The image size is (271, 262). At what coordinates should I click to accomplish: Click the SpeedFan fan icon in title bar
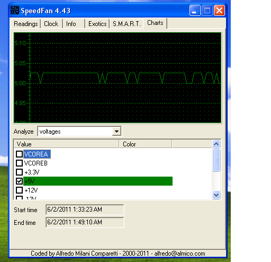point(15,10)
